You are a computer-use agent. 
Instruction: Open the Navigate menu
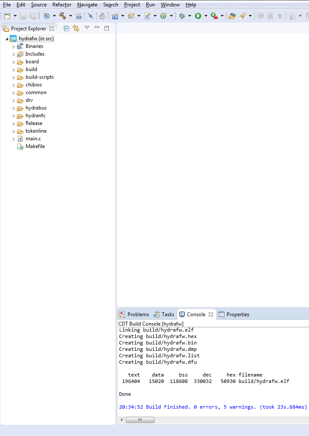point(87,5)
